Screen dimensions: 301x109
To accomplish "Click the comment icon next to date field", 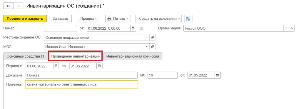I will 141,28.
